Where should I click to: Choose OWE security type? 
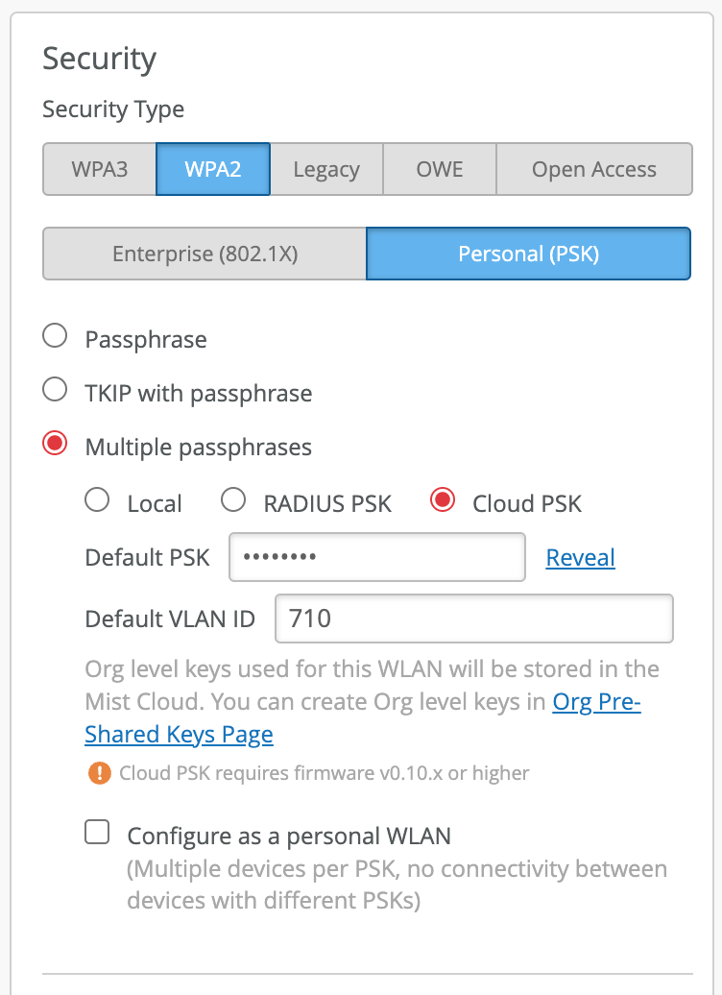440,170
